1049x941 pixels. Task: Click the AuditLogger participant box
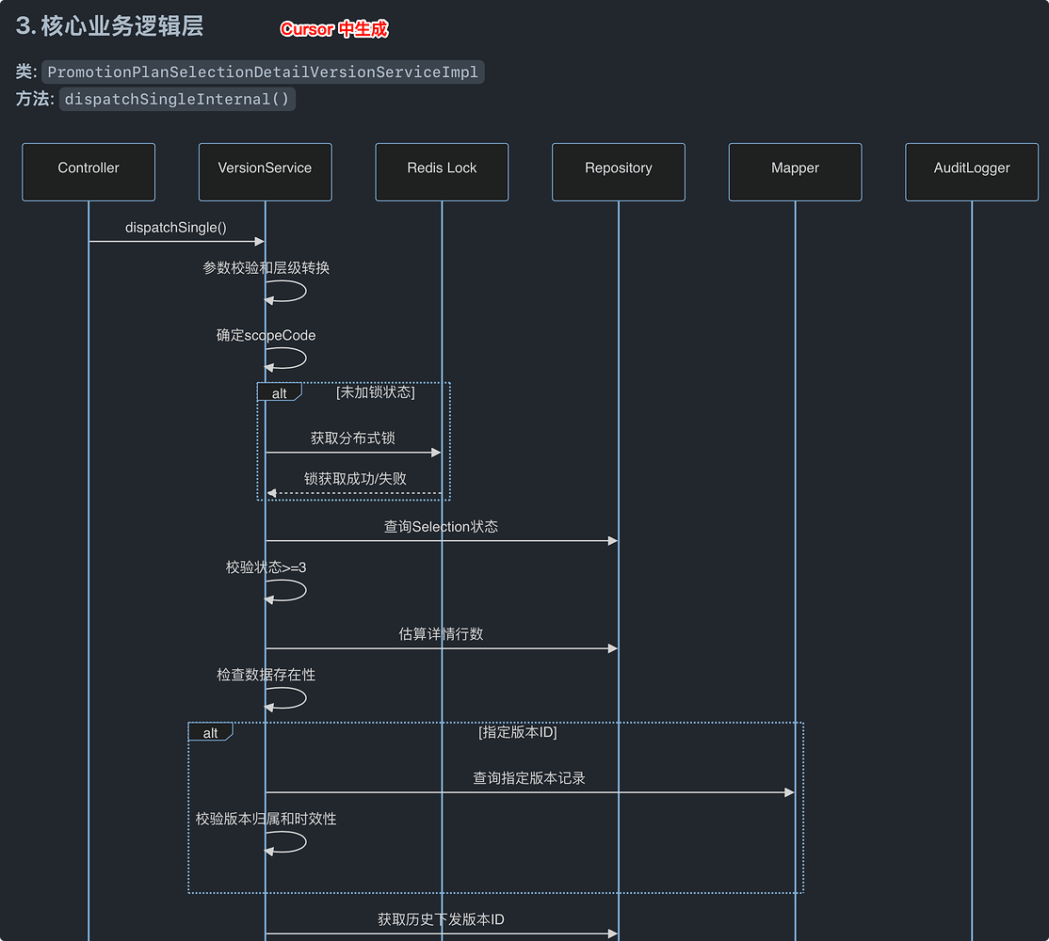pos(972,172)
